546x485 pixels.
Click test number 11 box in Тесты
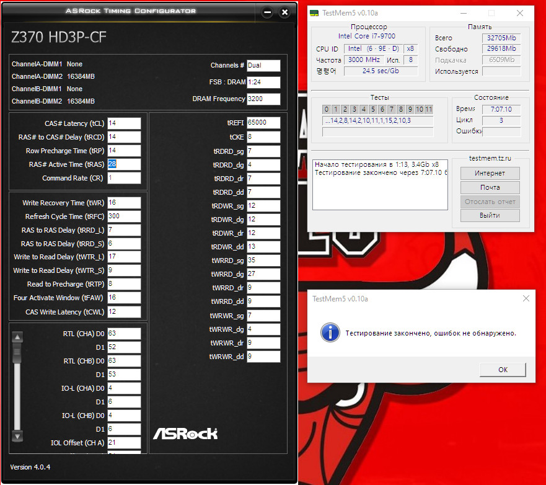(429, 109)
